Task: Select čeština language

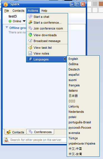Action: point(83,64)
